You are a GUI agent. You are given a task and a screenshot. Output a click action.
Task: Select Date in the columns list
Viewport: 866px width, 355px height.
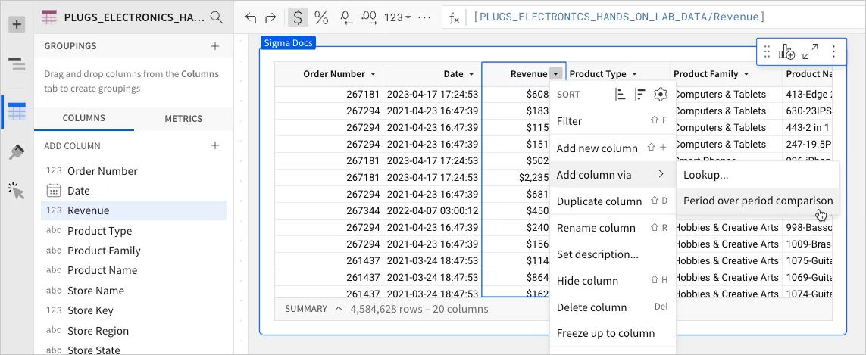133,191
